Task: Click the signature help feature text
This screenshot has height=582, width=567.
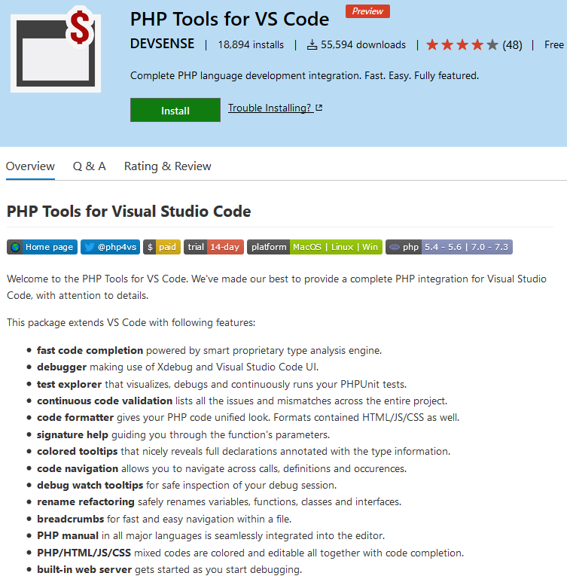Action: pos(72,434)
